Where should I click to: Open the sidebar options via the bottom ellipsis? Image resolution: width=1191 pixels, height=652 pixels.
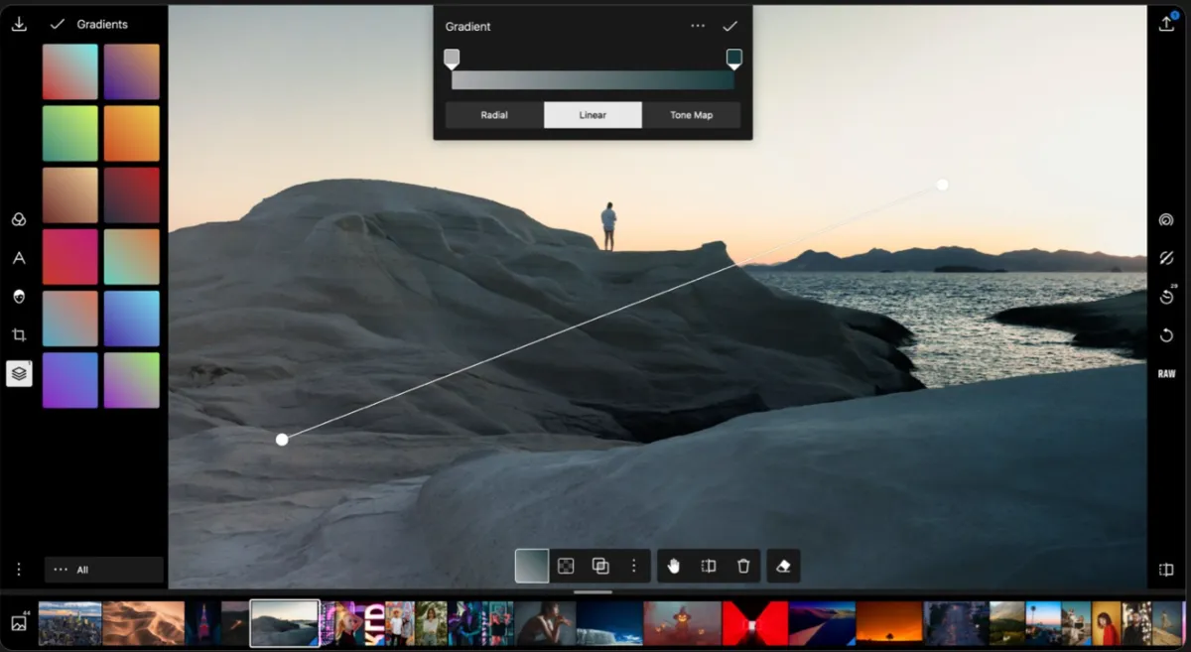point(18,569)
